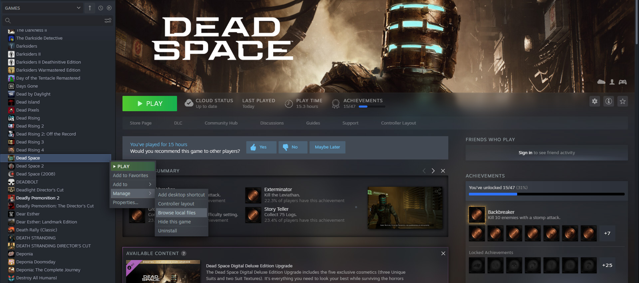Select Add desktop shortcut

(x=181, y=195)
